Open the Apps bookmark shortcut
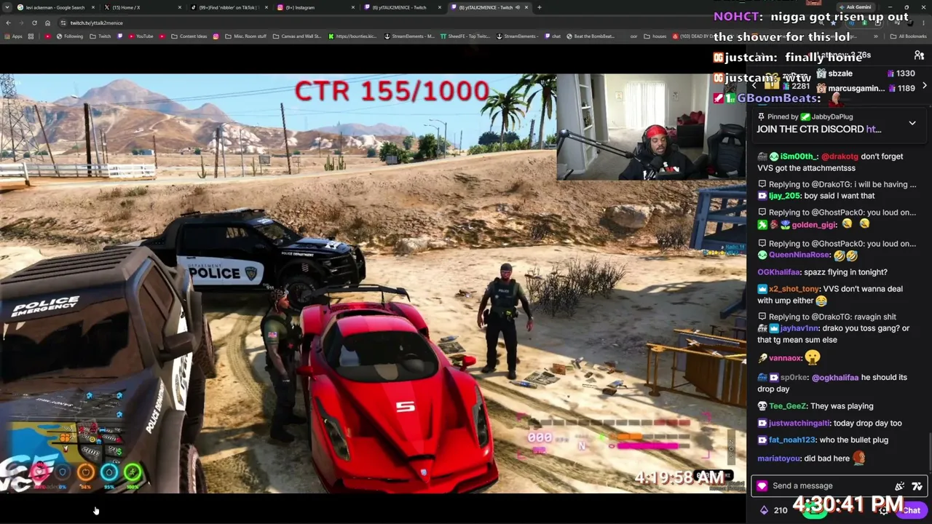 [15, 36]
